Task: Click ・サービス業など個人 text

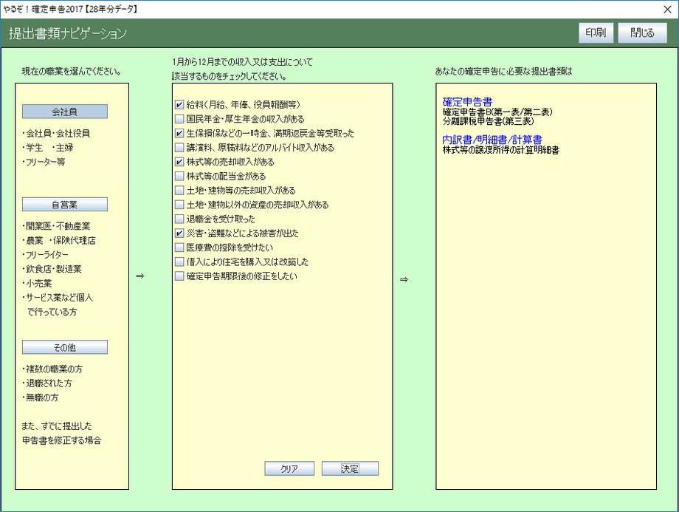Action: pos(57,298)
